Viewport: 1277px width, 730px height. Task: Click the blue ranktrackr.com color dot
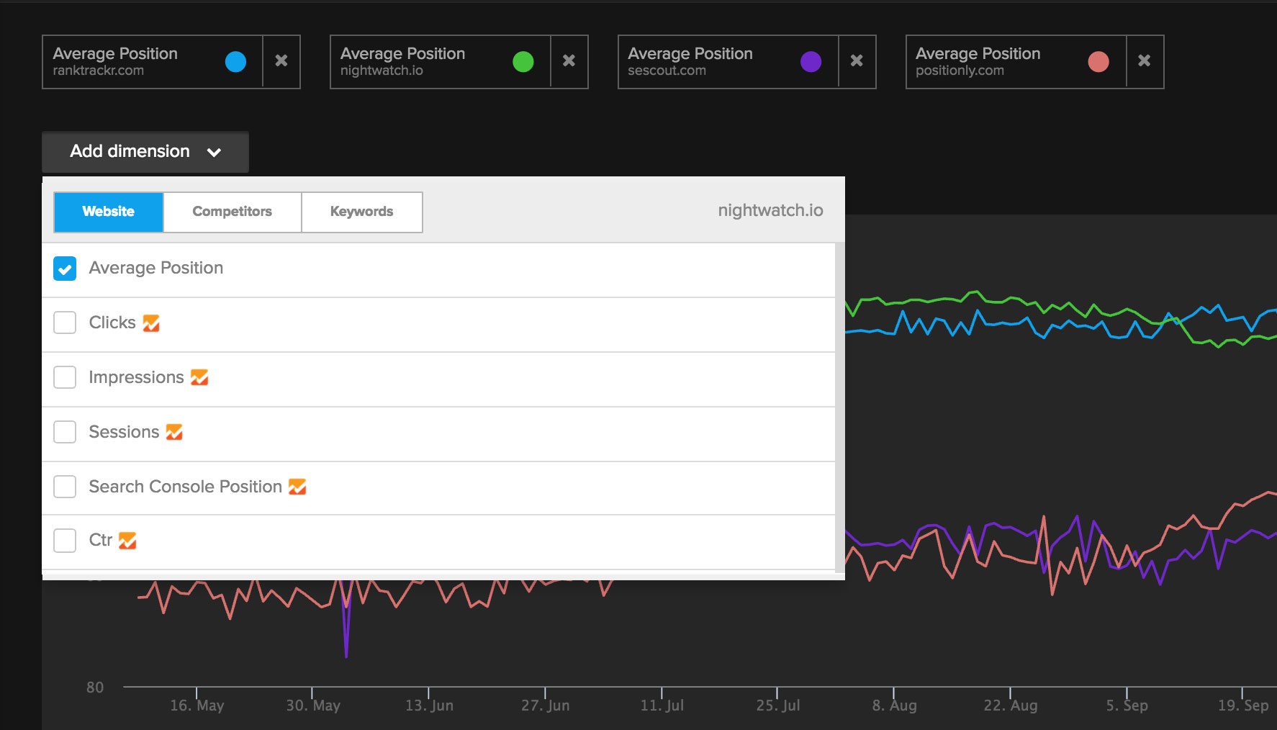[235, 62]
